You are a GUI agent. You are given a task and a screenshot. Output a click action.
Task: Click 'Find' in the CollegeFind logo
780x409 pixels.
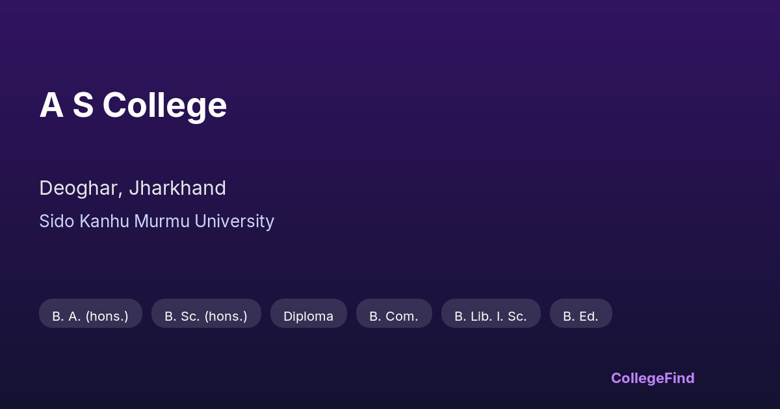pos(679,378)
